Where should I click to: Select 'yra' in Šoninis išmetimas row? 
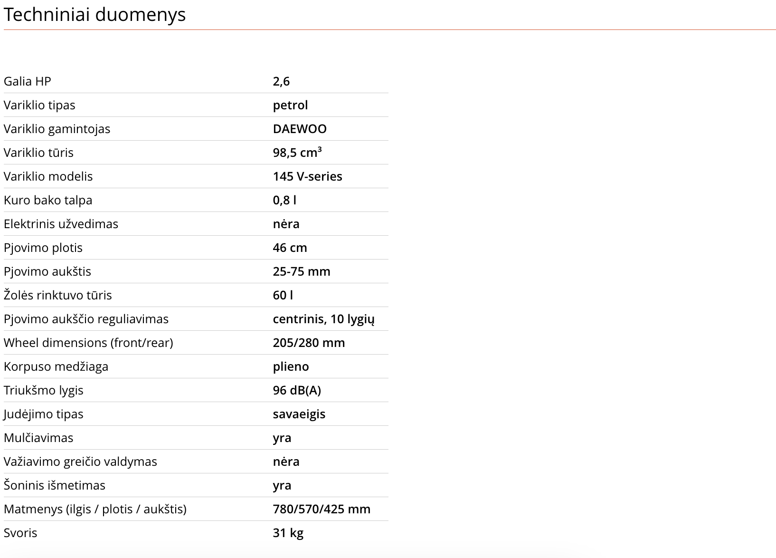pos(282,485)
